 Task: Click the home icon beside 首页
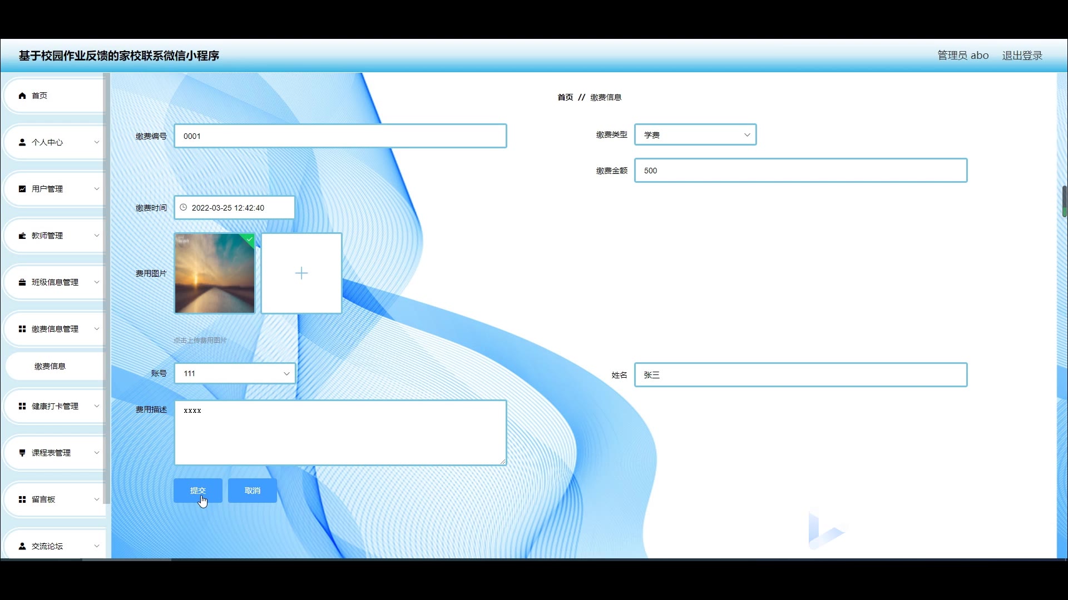22,96
